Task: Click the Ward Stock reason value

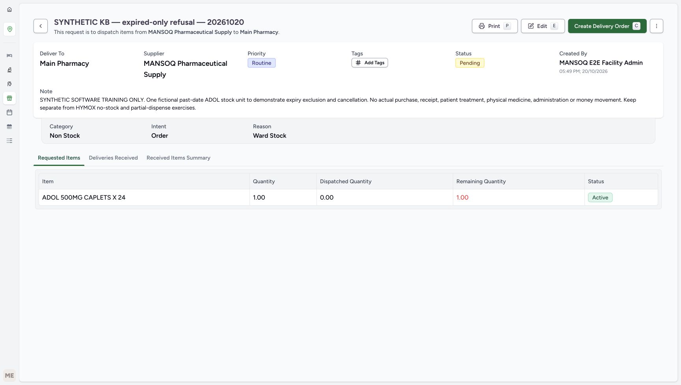Action: (x=270, y=136)
